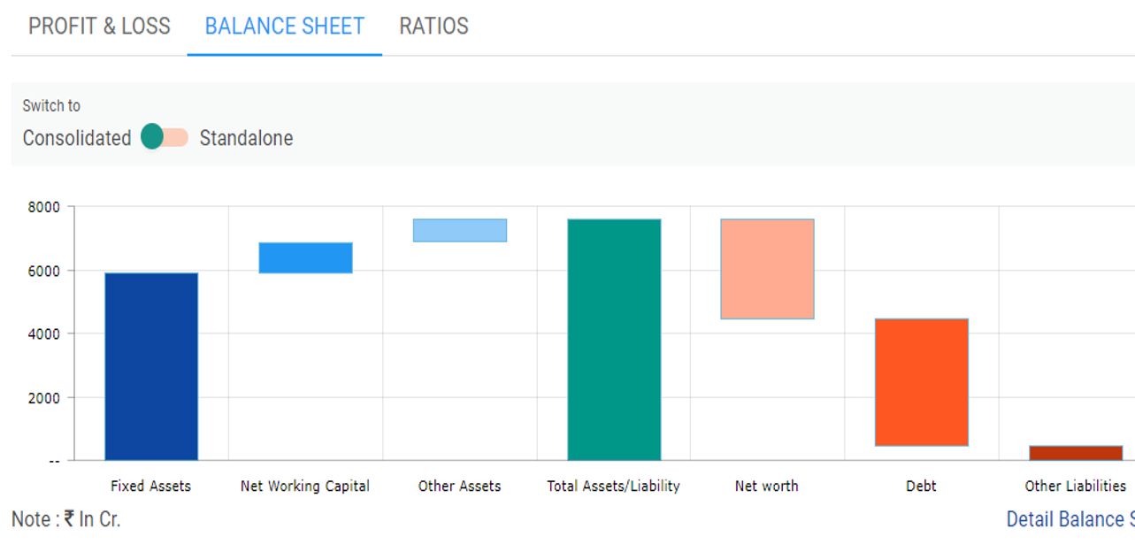This screenshot has height=552, width=1135.
Task: Click the orange Debt bar
Action: coord(921,382)
